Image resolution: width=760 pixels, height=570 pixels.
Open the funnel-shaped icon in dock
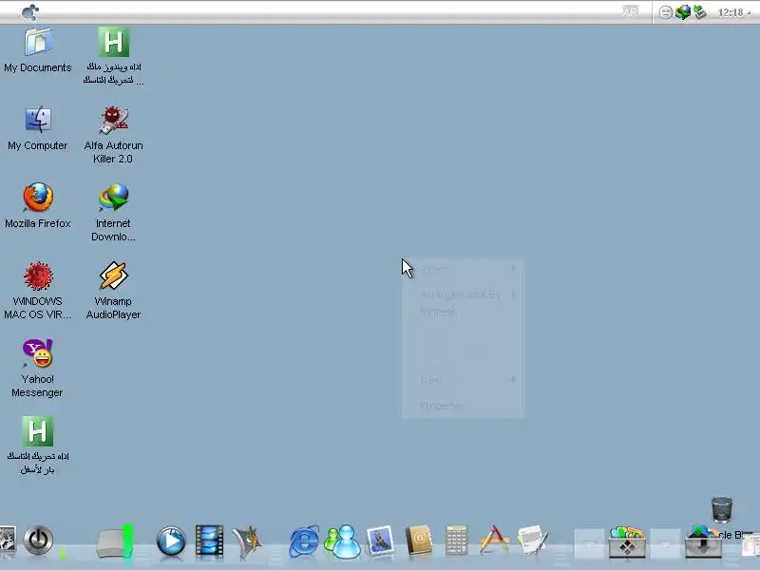coord(247,541)
